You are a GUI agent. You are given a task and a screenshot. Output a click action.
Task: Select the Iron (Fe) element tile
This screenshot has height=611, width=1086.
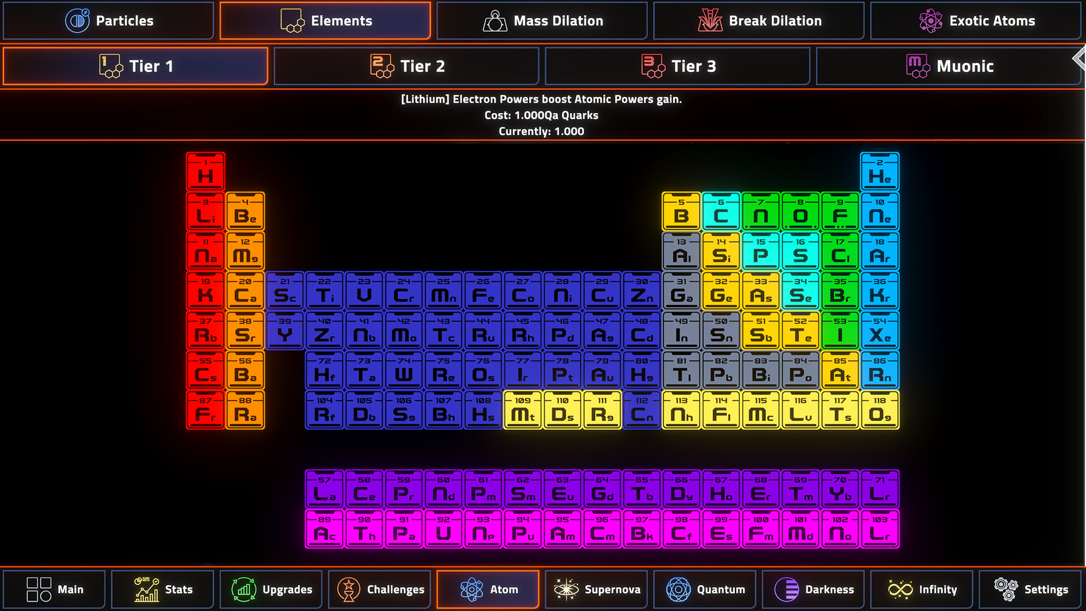tap(483, 291)
